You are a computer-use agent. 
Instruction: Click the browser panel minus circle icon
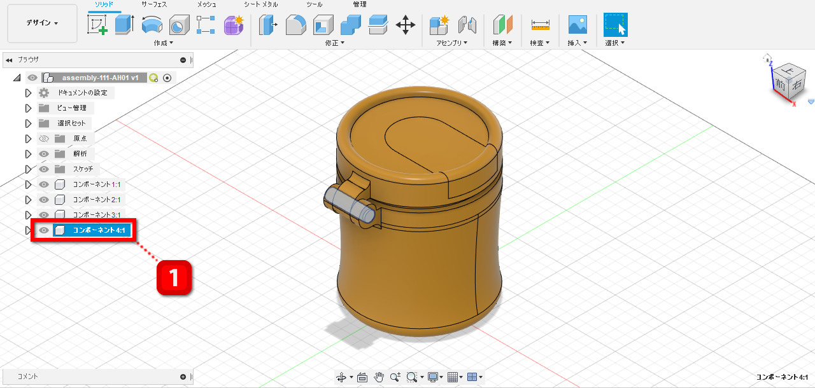(183, 60)
